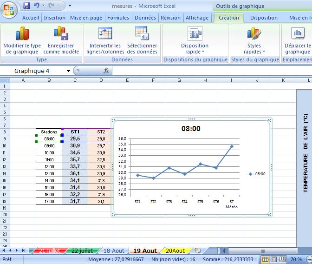
Task: Click the chart legend entry 08:00
Action: coord(256,174)
